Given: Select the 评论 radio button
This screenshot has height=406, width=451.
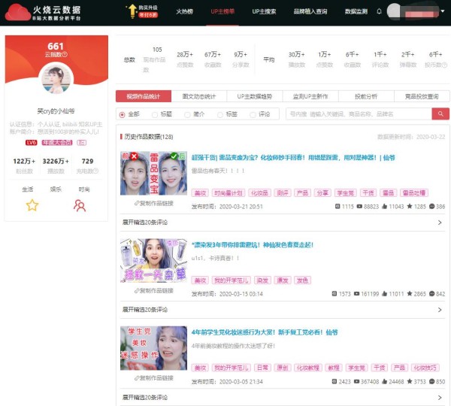Looking at the screenshot, I should tap(253, 114).
